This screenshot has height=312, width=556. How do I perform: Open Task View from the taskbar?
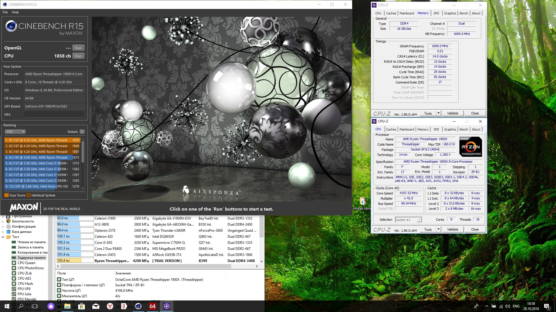[35, 306]
